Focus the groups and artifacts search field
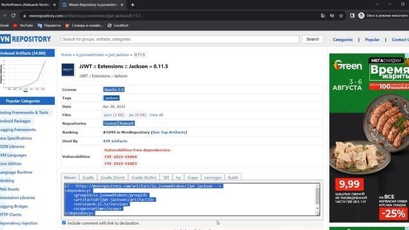The height and width of the screenshot is (230, 409). click(x=180, y=40)
